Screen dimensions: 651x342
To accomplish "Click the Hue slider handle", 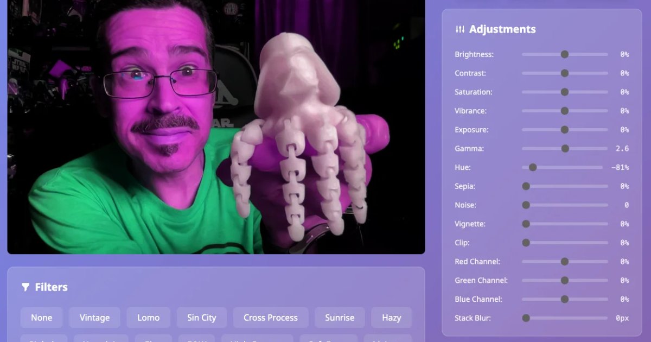I will tap(533, 167).
